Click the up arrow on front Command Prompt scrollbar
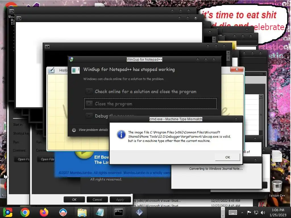Image resolution: width=291 pixels, height=218 pixels. (228, 53)
